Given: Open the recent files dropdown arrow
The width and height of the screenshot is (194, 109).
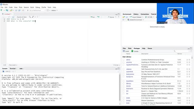Looking at the screenshot, I should click(13, 10).
